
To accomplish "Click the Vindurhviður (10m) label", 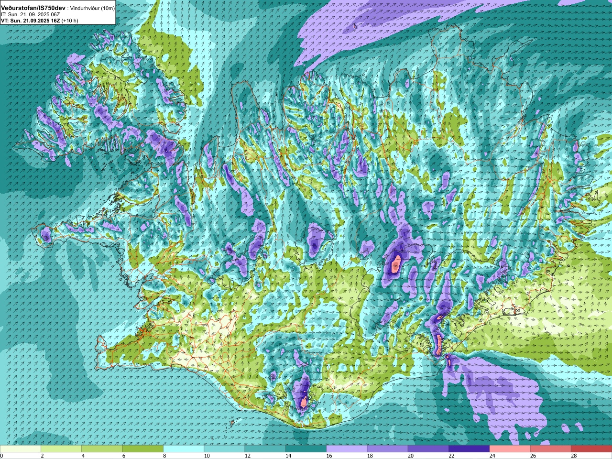I will coord(92,9).
